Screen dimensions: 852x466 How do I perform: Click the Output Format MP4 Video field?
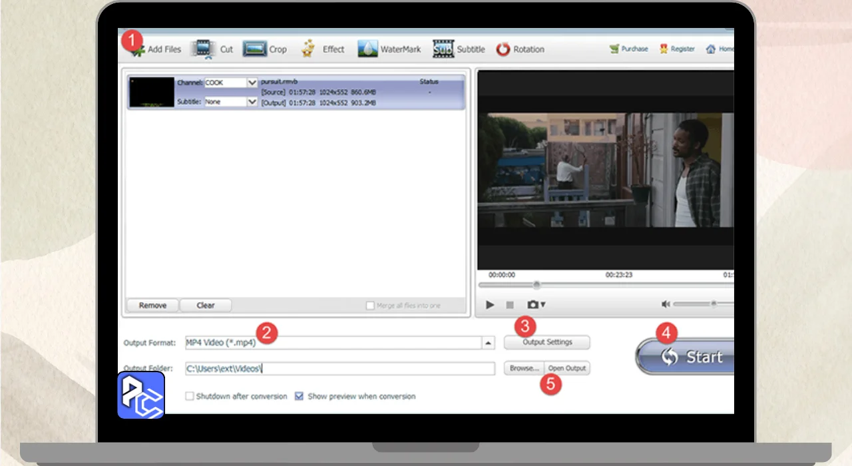333,343
